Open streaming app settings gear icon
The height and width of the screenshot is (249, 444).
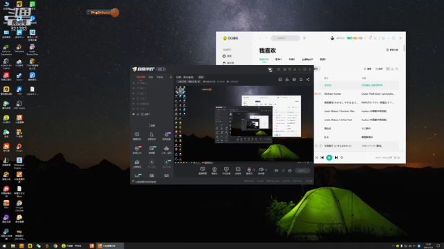pos(290,171)
